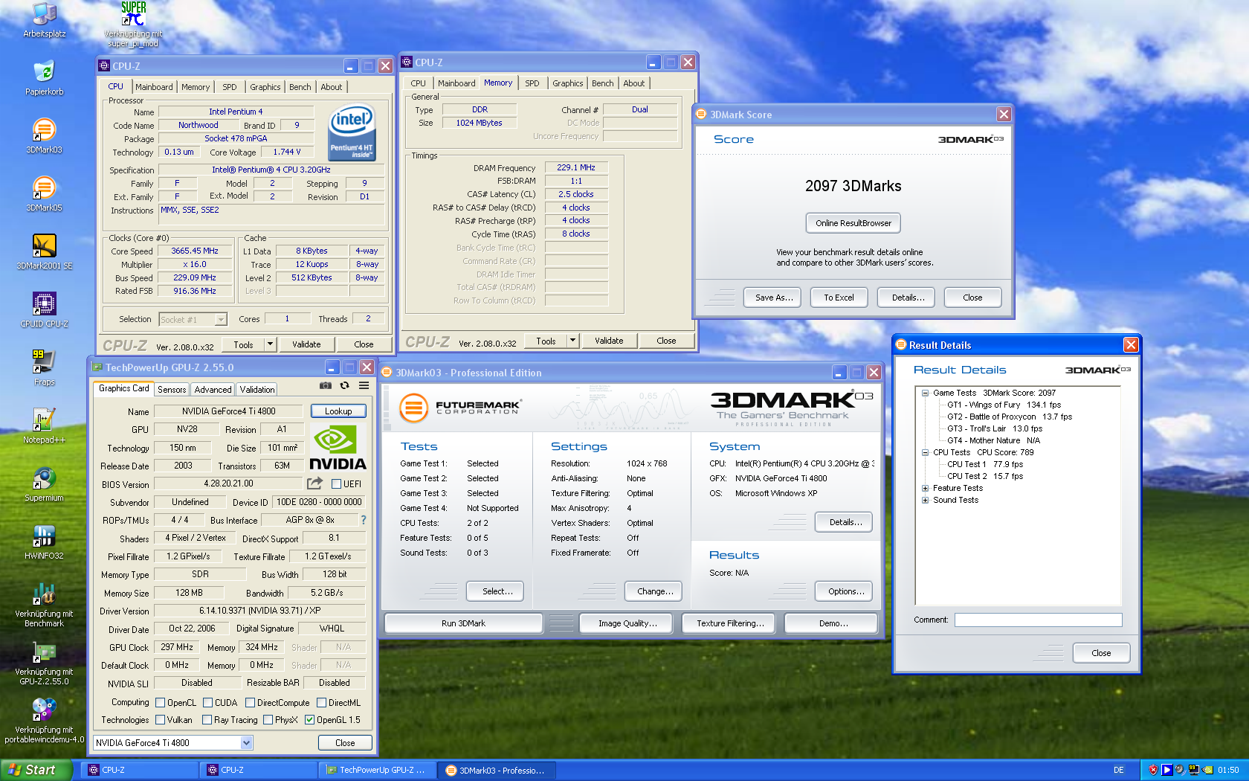This screenshot has height=781, width=1249.
Task: Collapse the CPU Tests tree node
Action: tap(925, 452)
